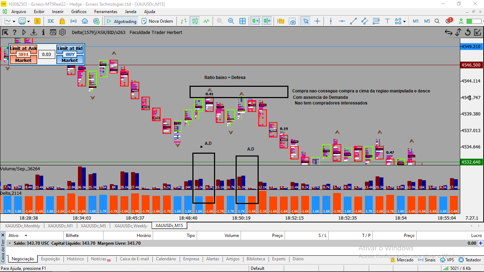Switch chart to candlestick mode
This screenshot has width=484, height=272.
[195, 21]
